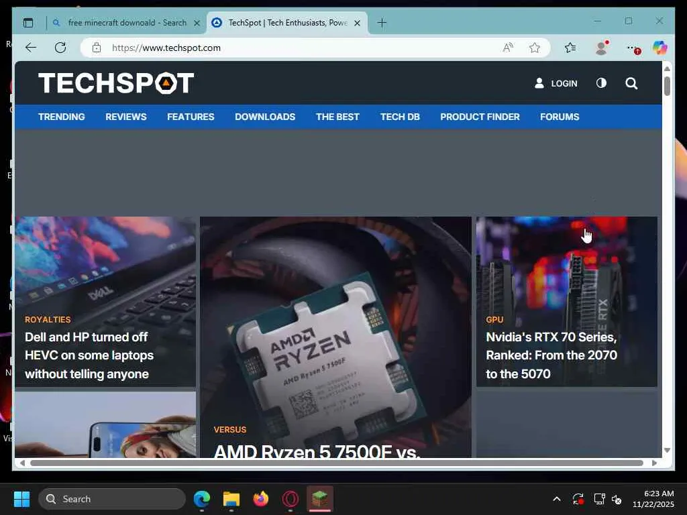This screenshot has height=515, width=687.
Task: Add this page to favorites star
Action: point(535,48)
